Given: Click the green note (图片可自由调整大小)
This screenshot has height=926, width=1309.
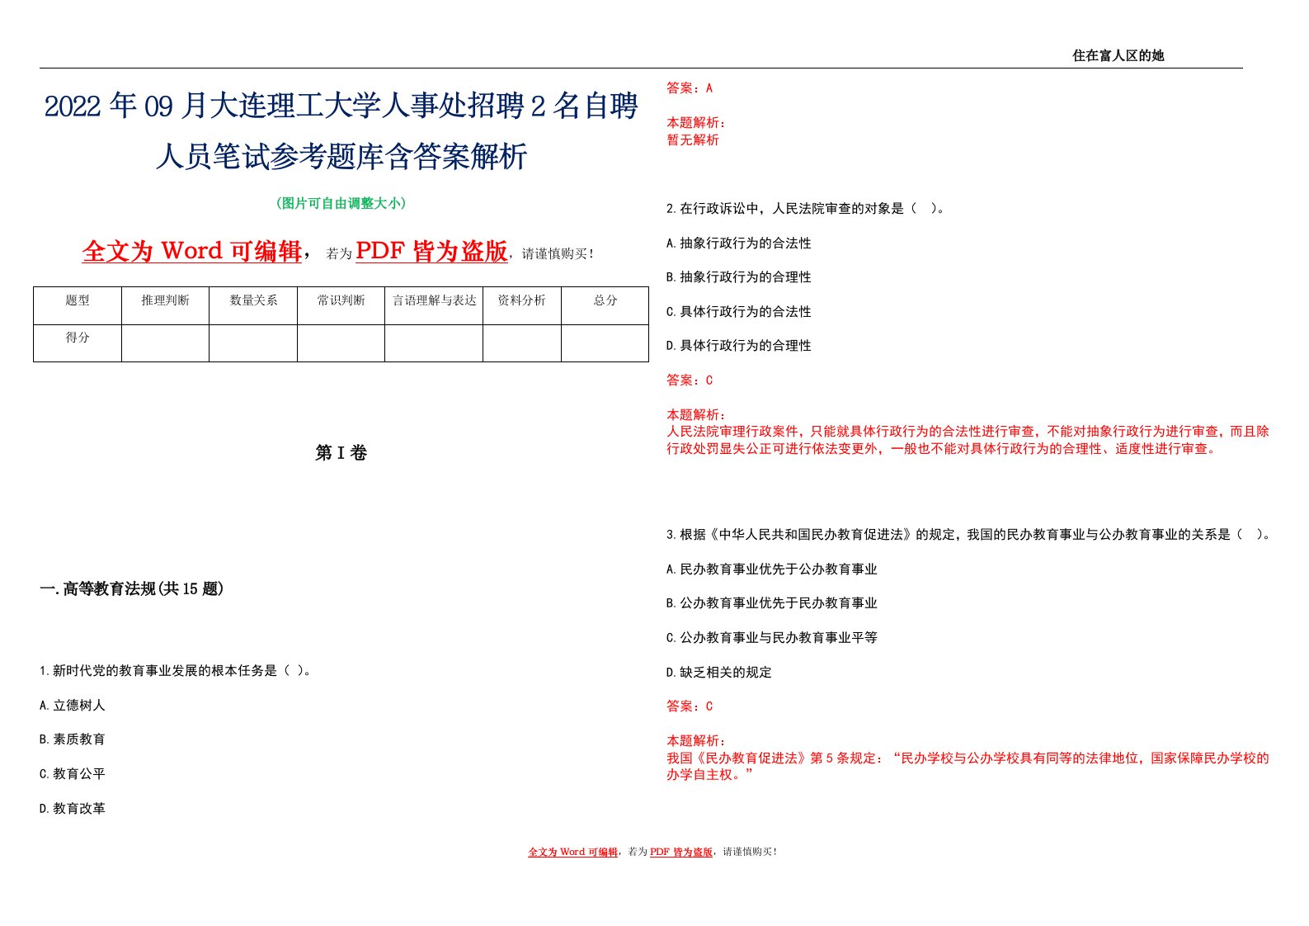Looking at the screenshot, I should pos(341,203).
